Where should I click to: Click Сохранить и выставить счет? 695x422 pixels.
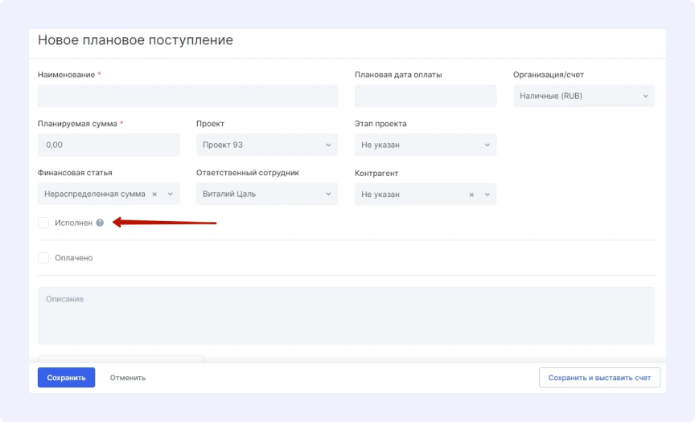tap(599, 377)
